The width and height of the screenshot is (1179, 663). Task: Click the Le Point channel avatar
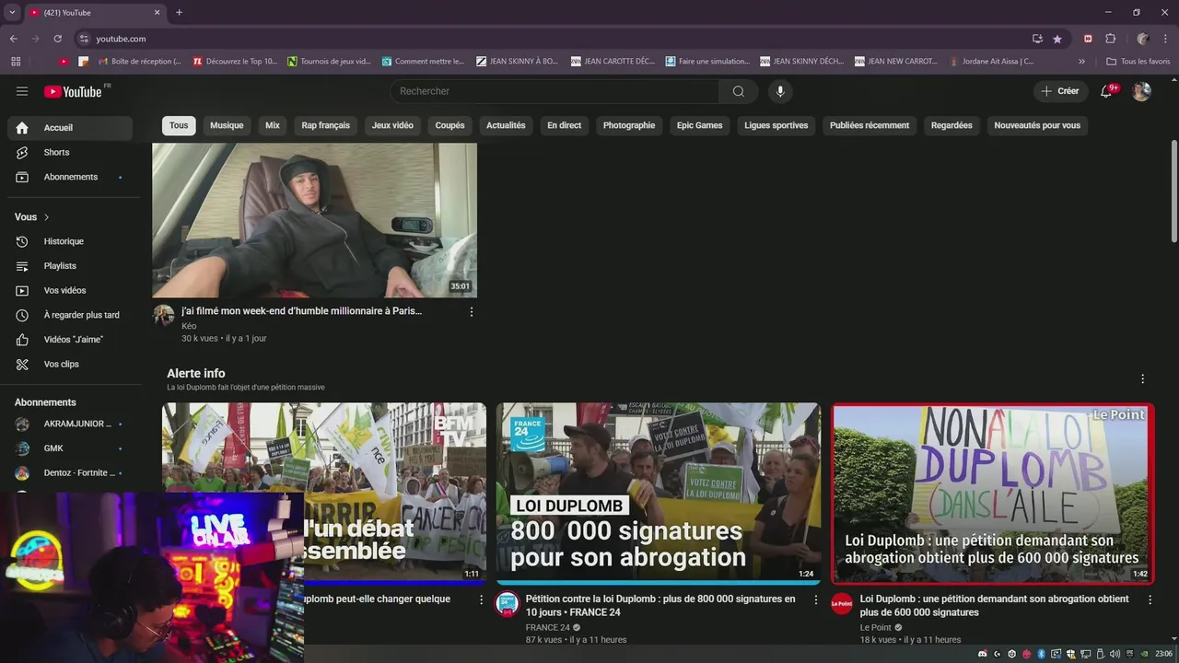point(842,604)
